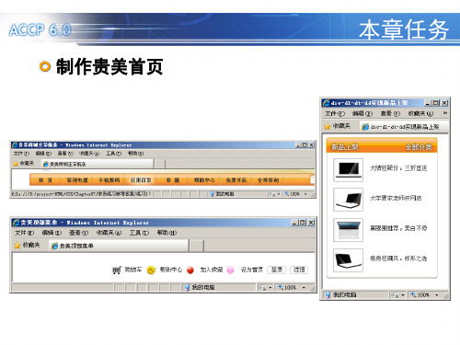The height and width of the screenshot is (345, 460).
Task: Open the zoom 100% dropdown in the bottom window
Action: coord(304,288)
